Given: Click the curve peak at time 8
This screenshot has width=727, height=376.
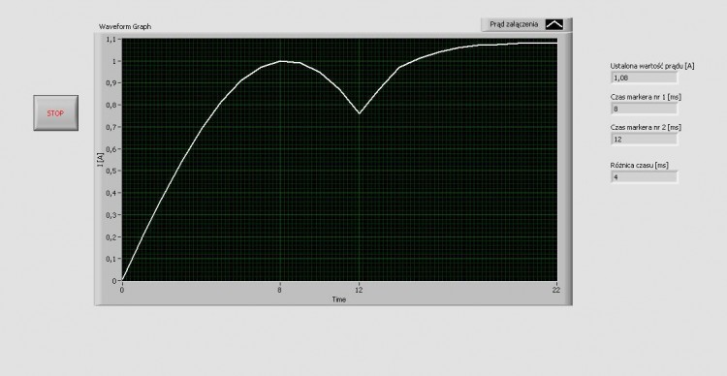Looking at the screenshot, I should [280, 61].
